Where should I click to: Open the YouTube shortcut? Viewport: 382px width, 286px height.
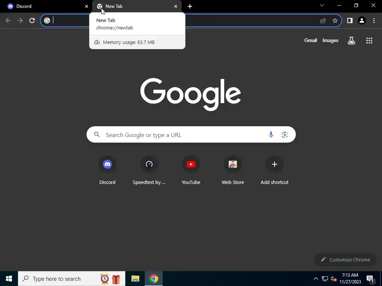(191, 170)
